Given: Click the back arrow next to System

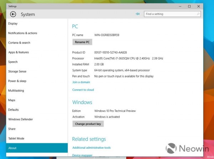Looking at the screenshot, I should [x=13, y=14].
